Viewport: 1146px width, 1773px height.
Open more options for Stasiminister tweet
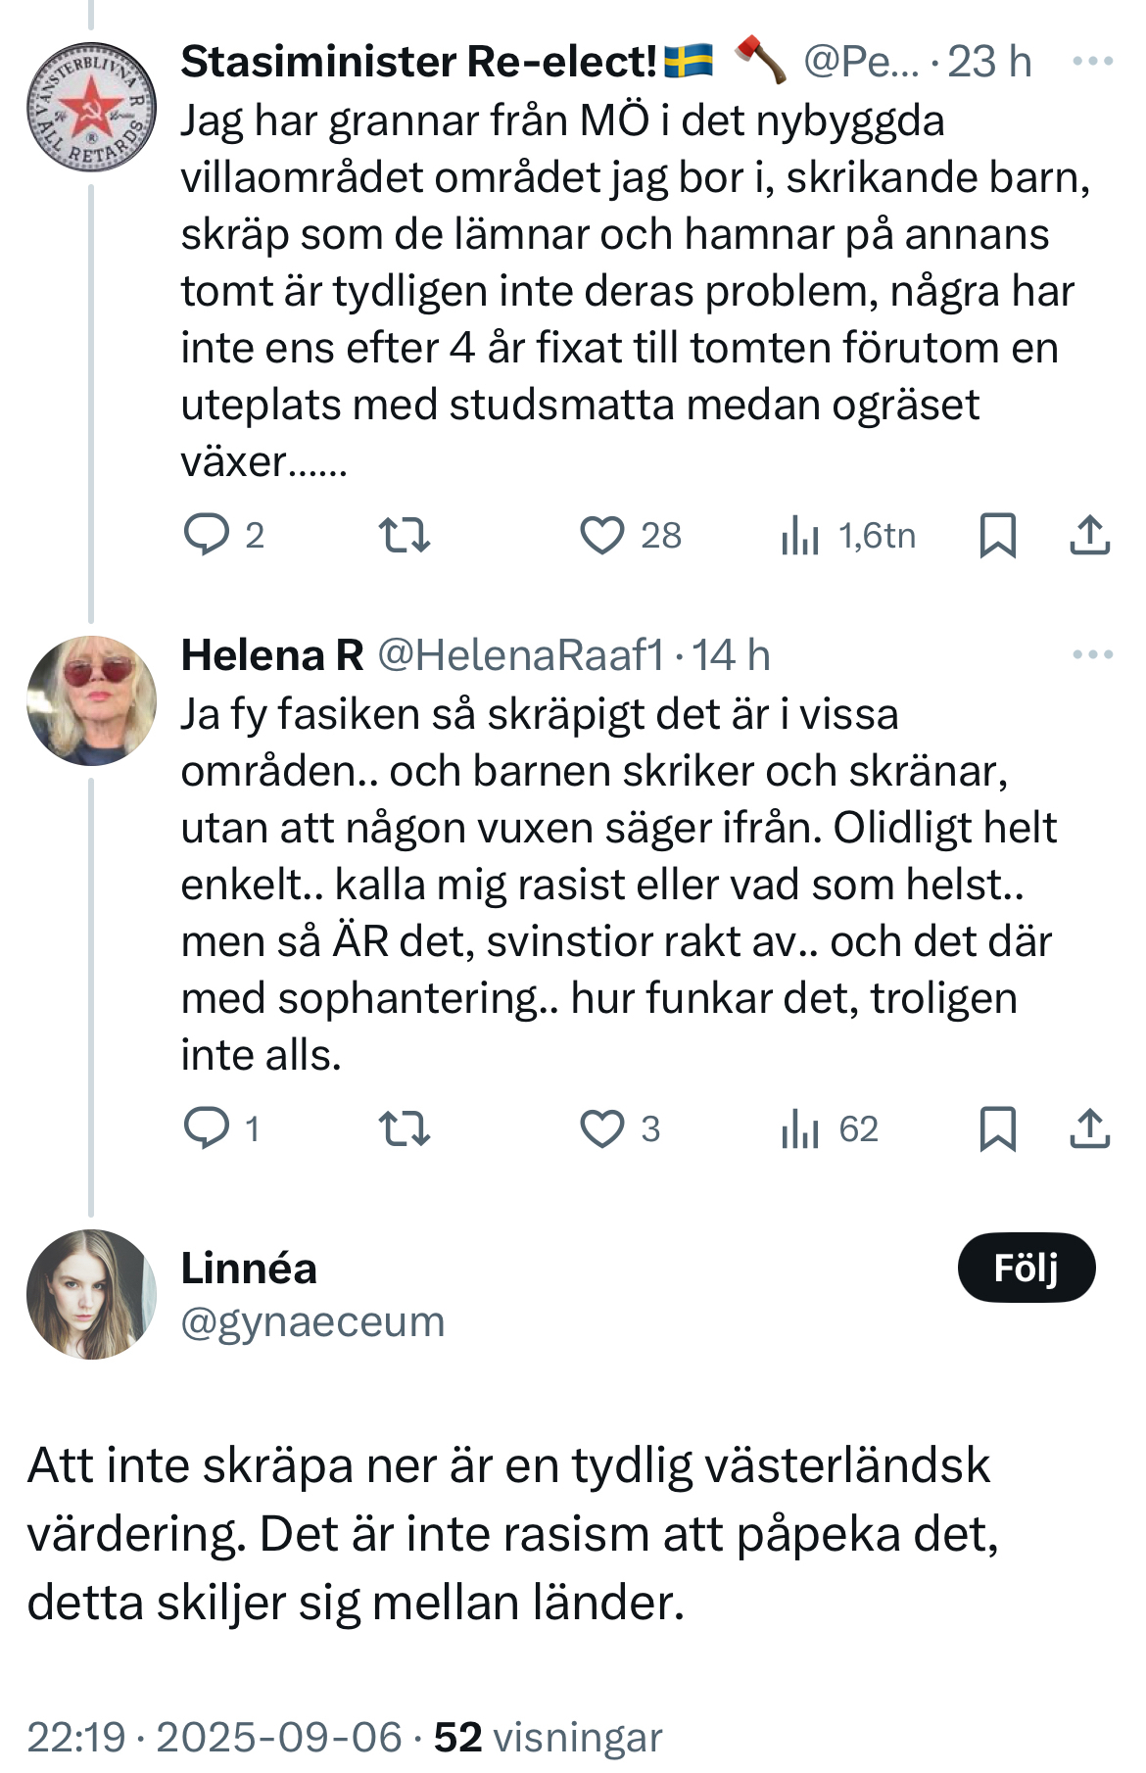[1092, 62]
